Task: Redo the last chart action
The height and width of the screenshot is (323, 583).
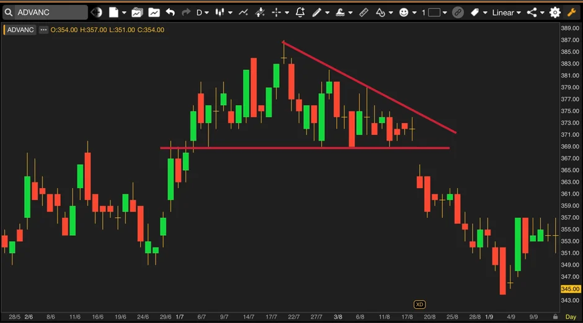Action: pyautogui.click(x=186, y=12)
